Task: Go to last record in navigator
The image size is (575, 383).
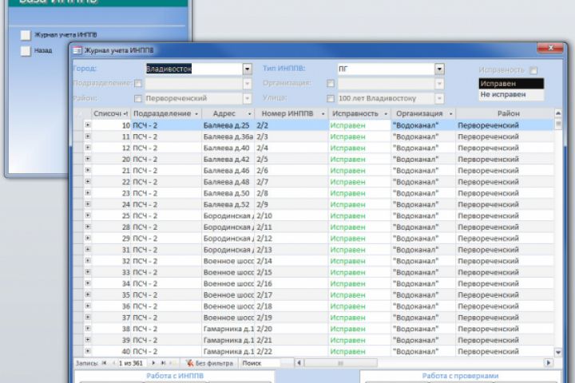Action: (x=163, y=363)
